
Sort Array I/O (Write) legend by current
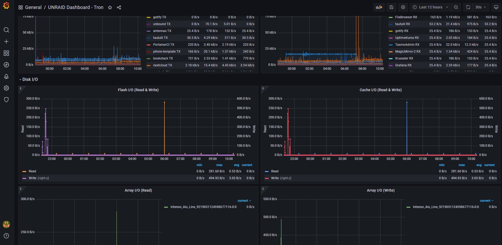point(487,201)
